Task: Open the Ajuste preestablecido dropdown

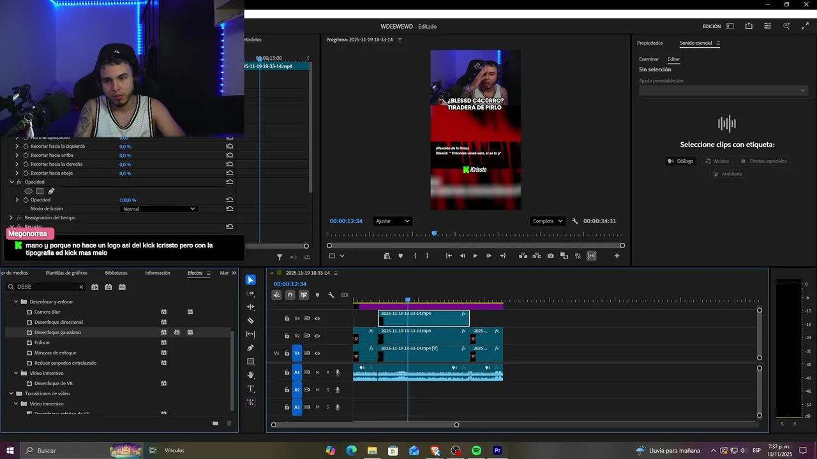Action: (x=723, y=91)
